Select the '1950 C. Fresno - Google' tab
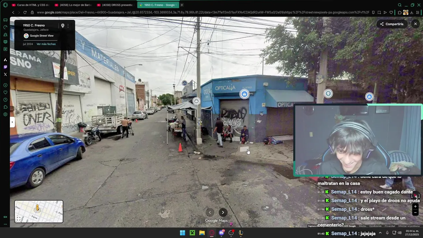Screen dimensions: 423x238 tap(158, 5)
